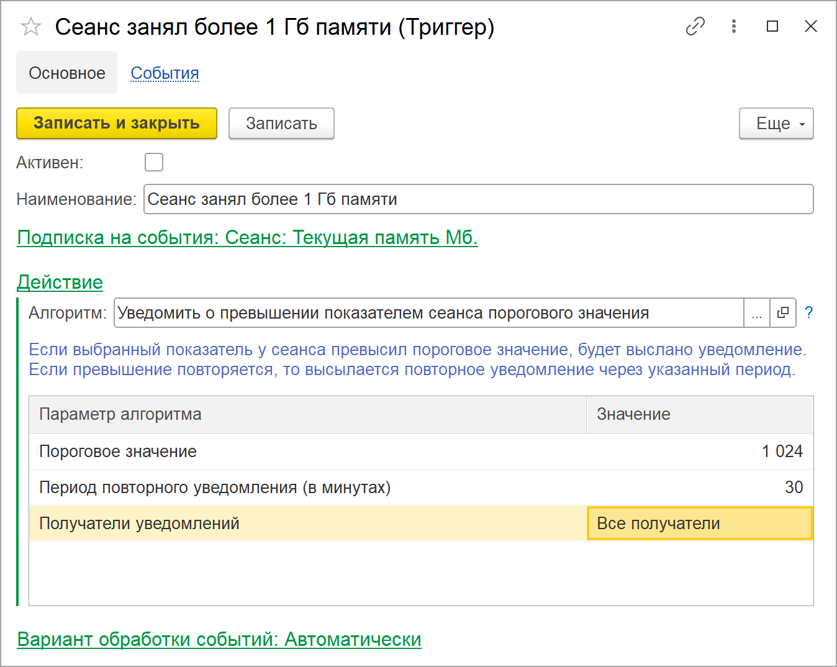Click the Наименование text field

(478, 199)
